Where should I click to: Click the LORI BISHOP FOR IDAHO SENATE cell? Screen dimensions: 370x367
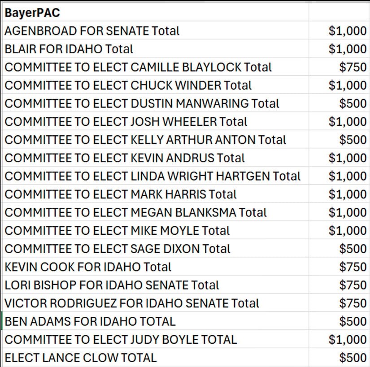tap(112, 285)
